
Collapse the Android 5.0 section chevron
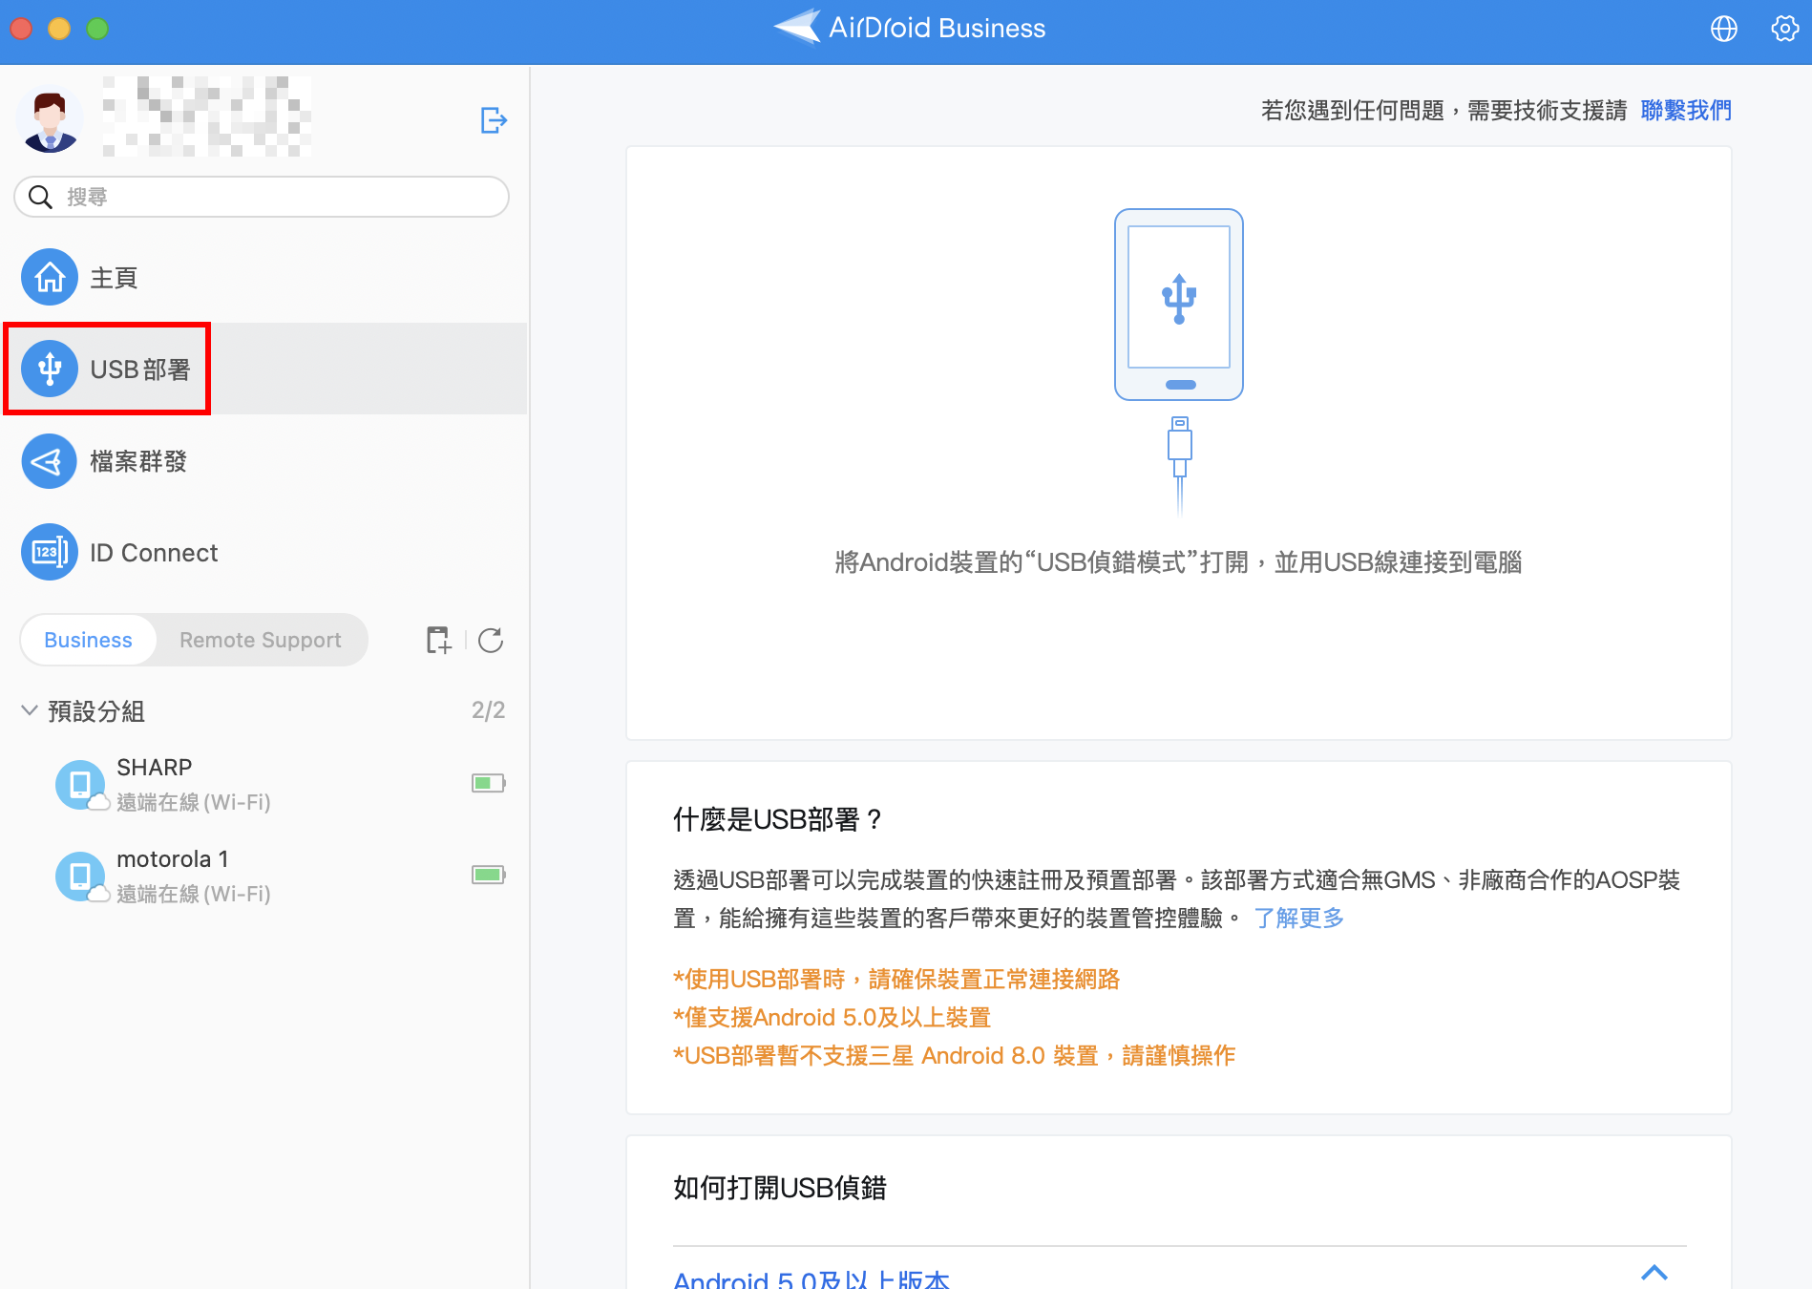pyautogui.click(x=1654, y=1272)
